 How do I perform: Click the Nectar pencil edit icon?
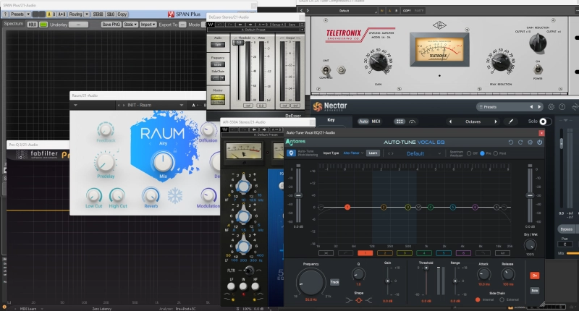[x=510, y=122]
